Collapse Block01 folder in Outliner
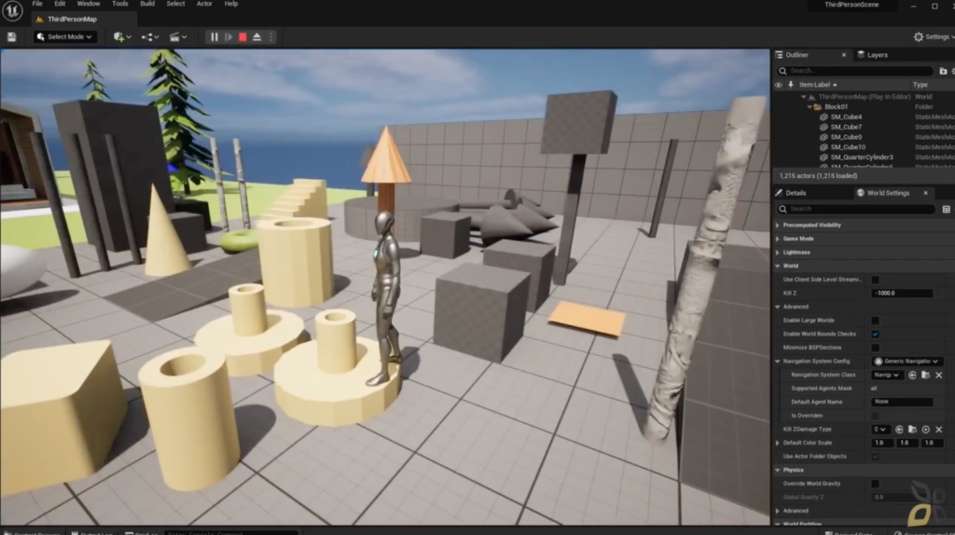This screenshot has height=535, width=955. click(x=810, y=106)
